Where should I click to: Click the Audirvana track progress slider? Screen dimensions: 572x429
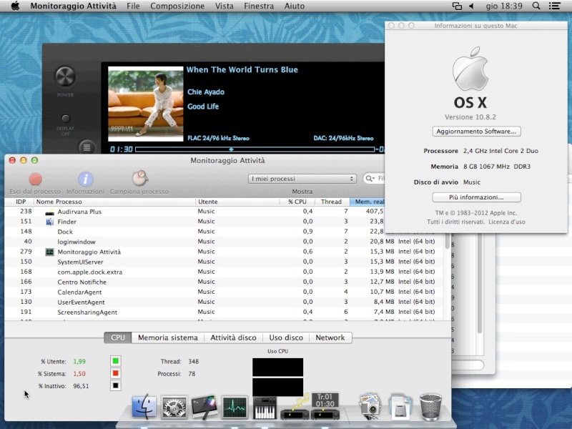coord(255,149)
